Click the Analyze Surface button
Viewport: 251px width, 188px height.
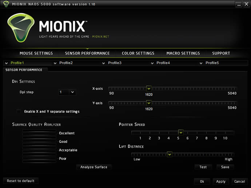94,167
